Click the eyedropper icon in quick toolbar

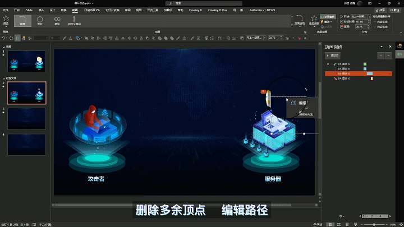64,38
